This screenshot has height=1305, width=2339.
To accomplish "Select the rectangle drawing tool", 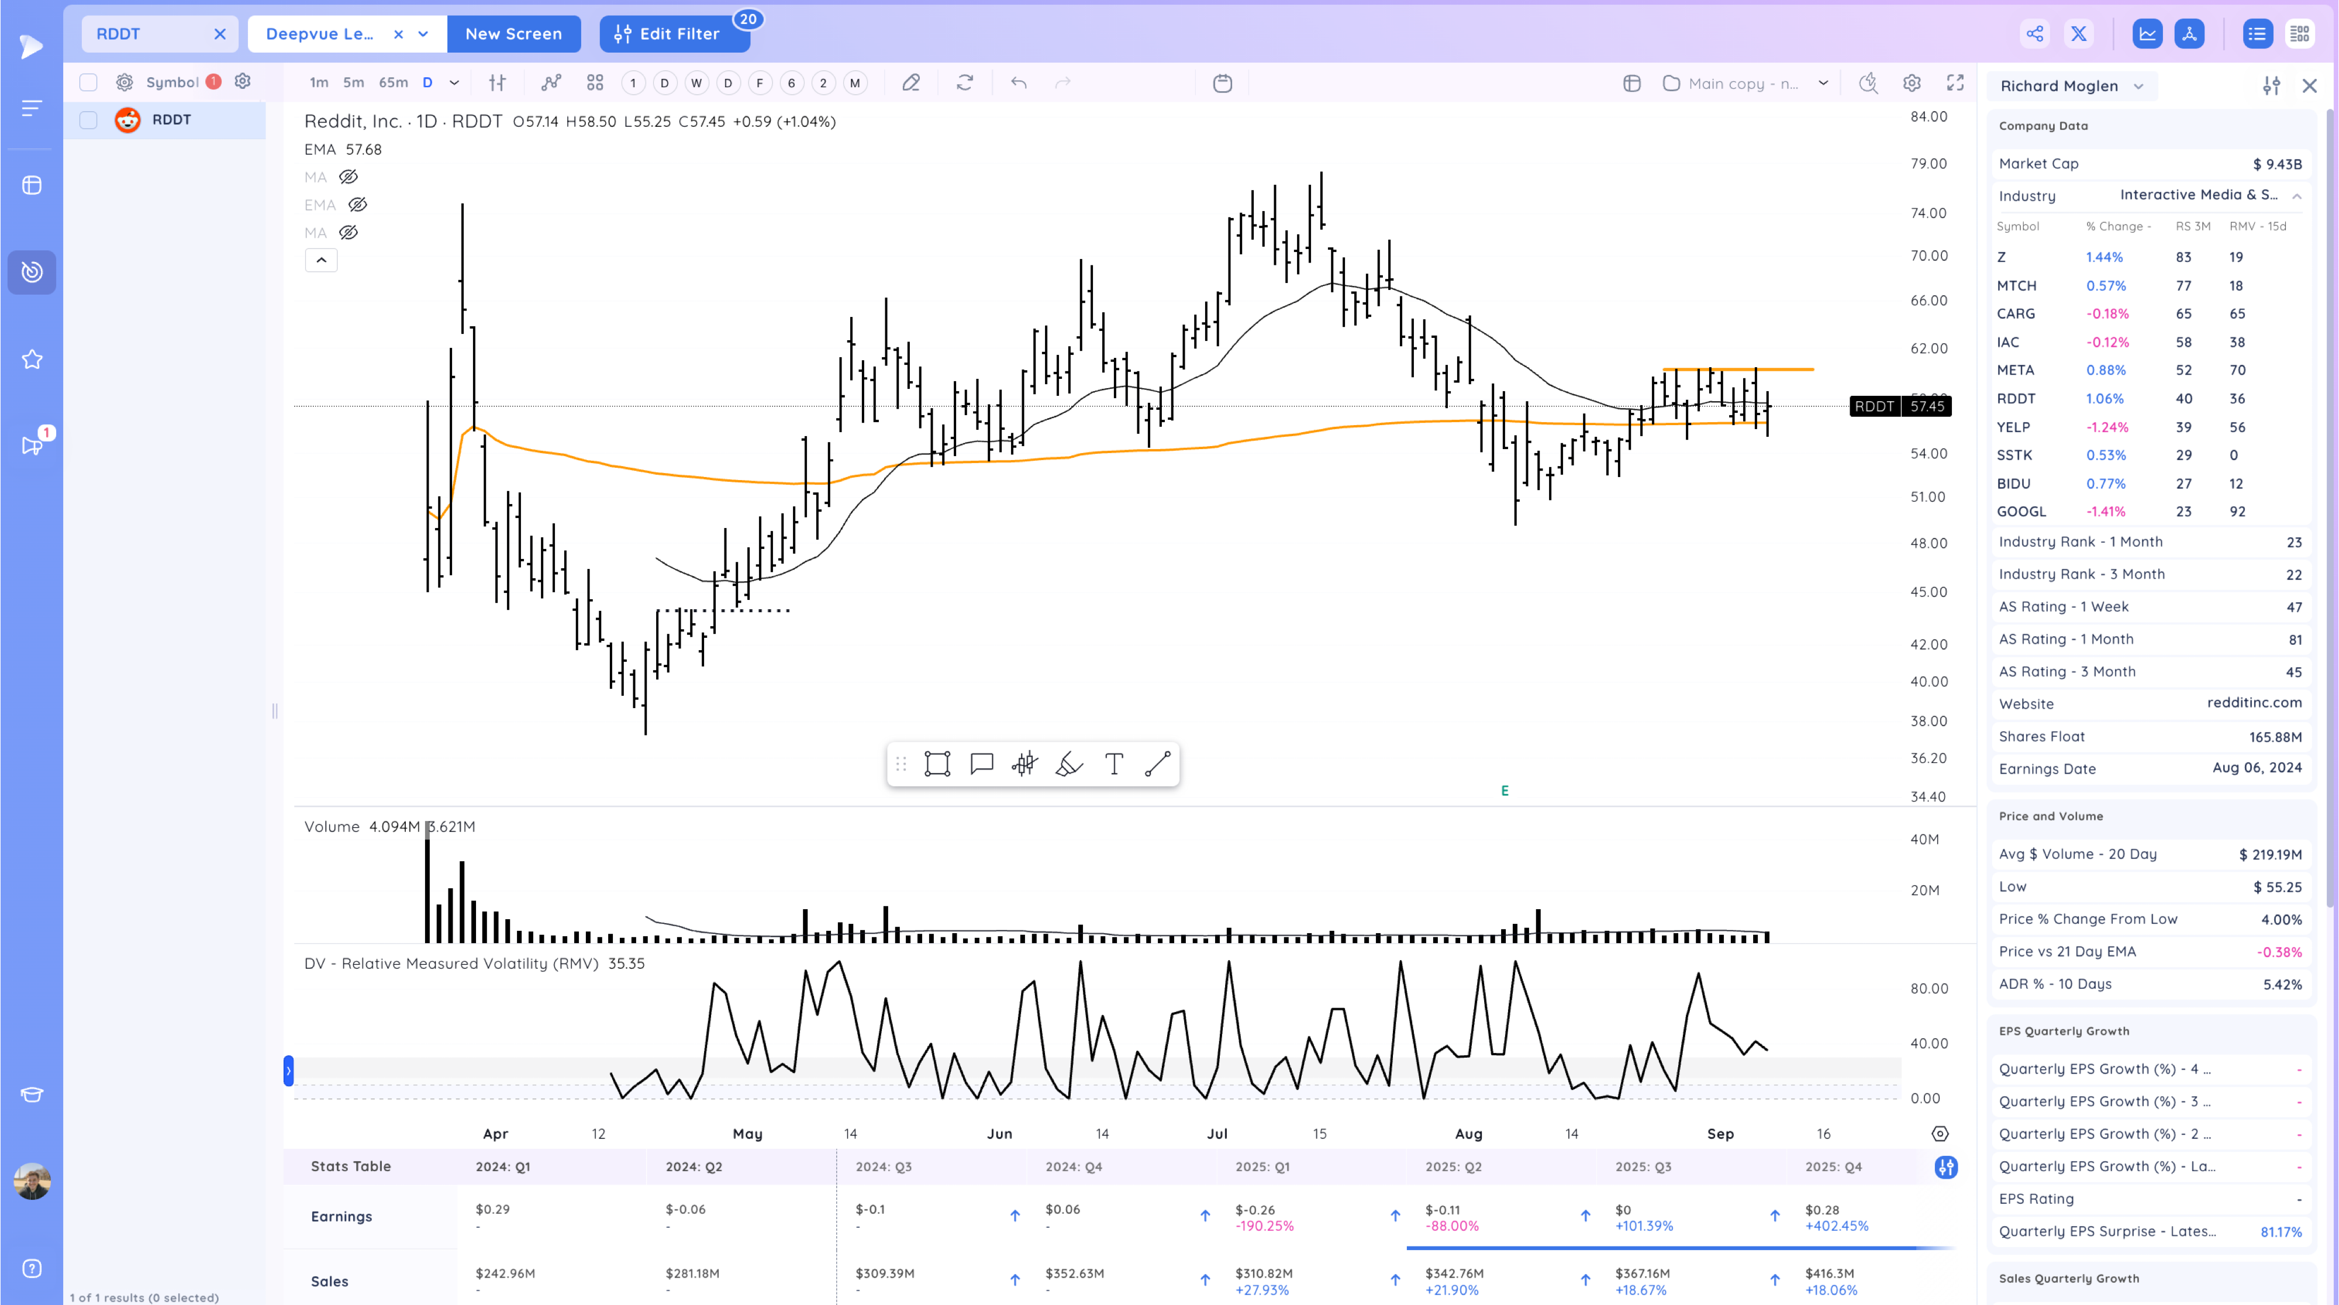I will click(x=937, y=764).
